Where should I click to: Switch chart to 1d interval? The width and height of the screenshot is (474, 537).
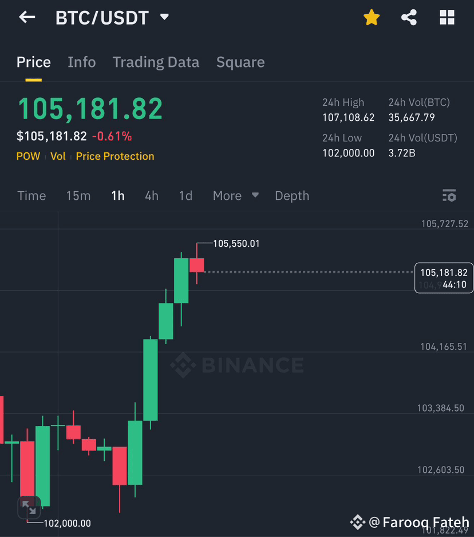pyautogui.click(x=185, y=196)
